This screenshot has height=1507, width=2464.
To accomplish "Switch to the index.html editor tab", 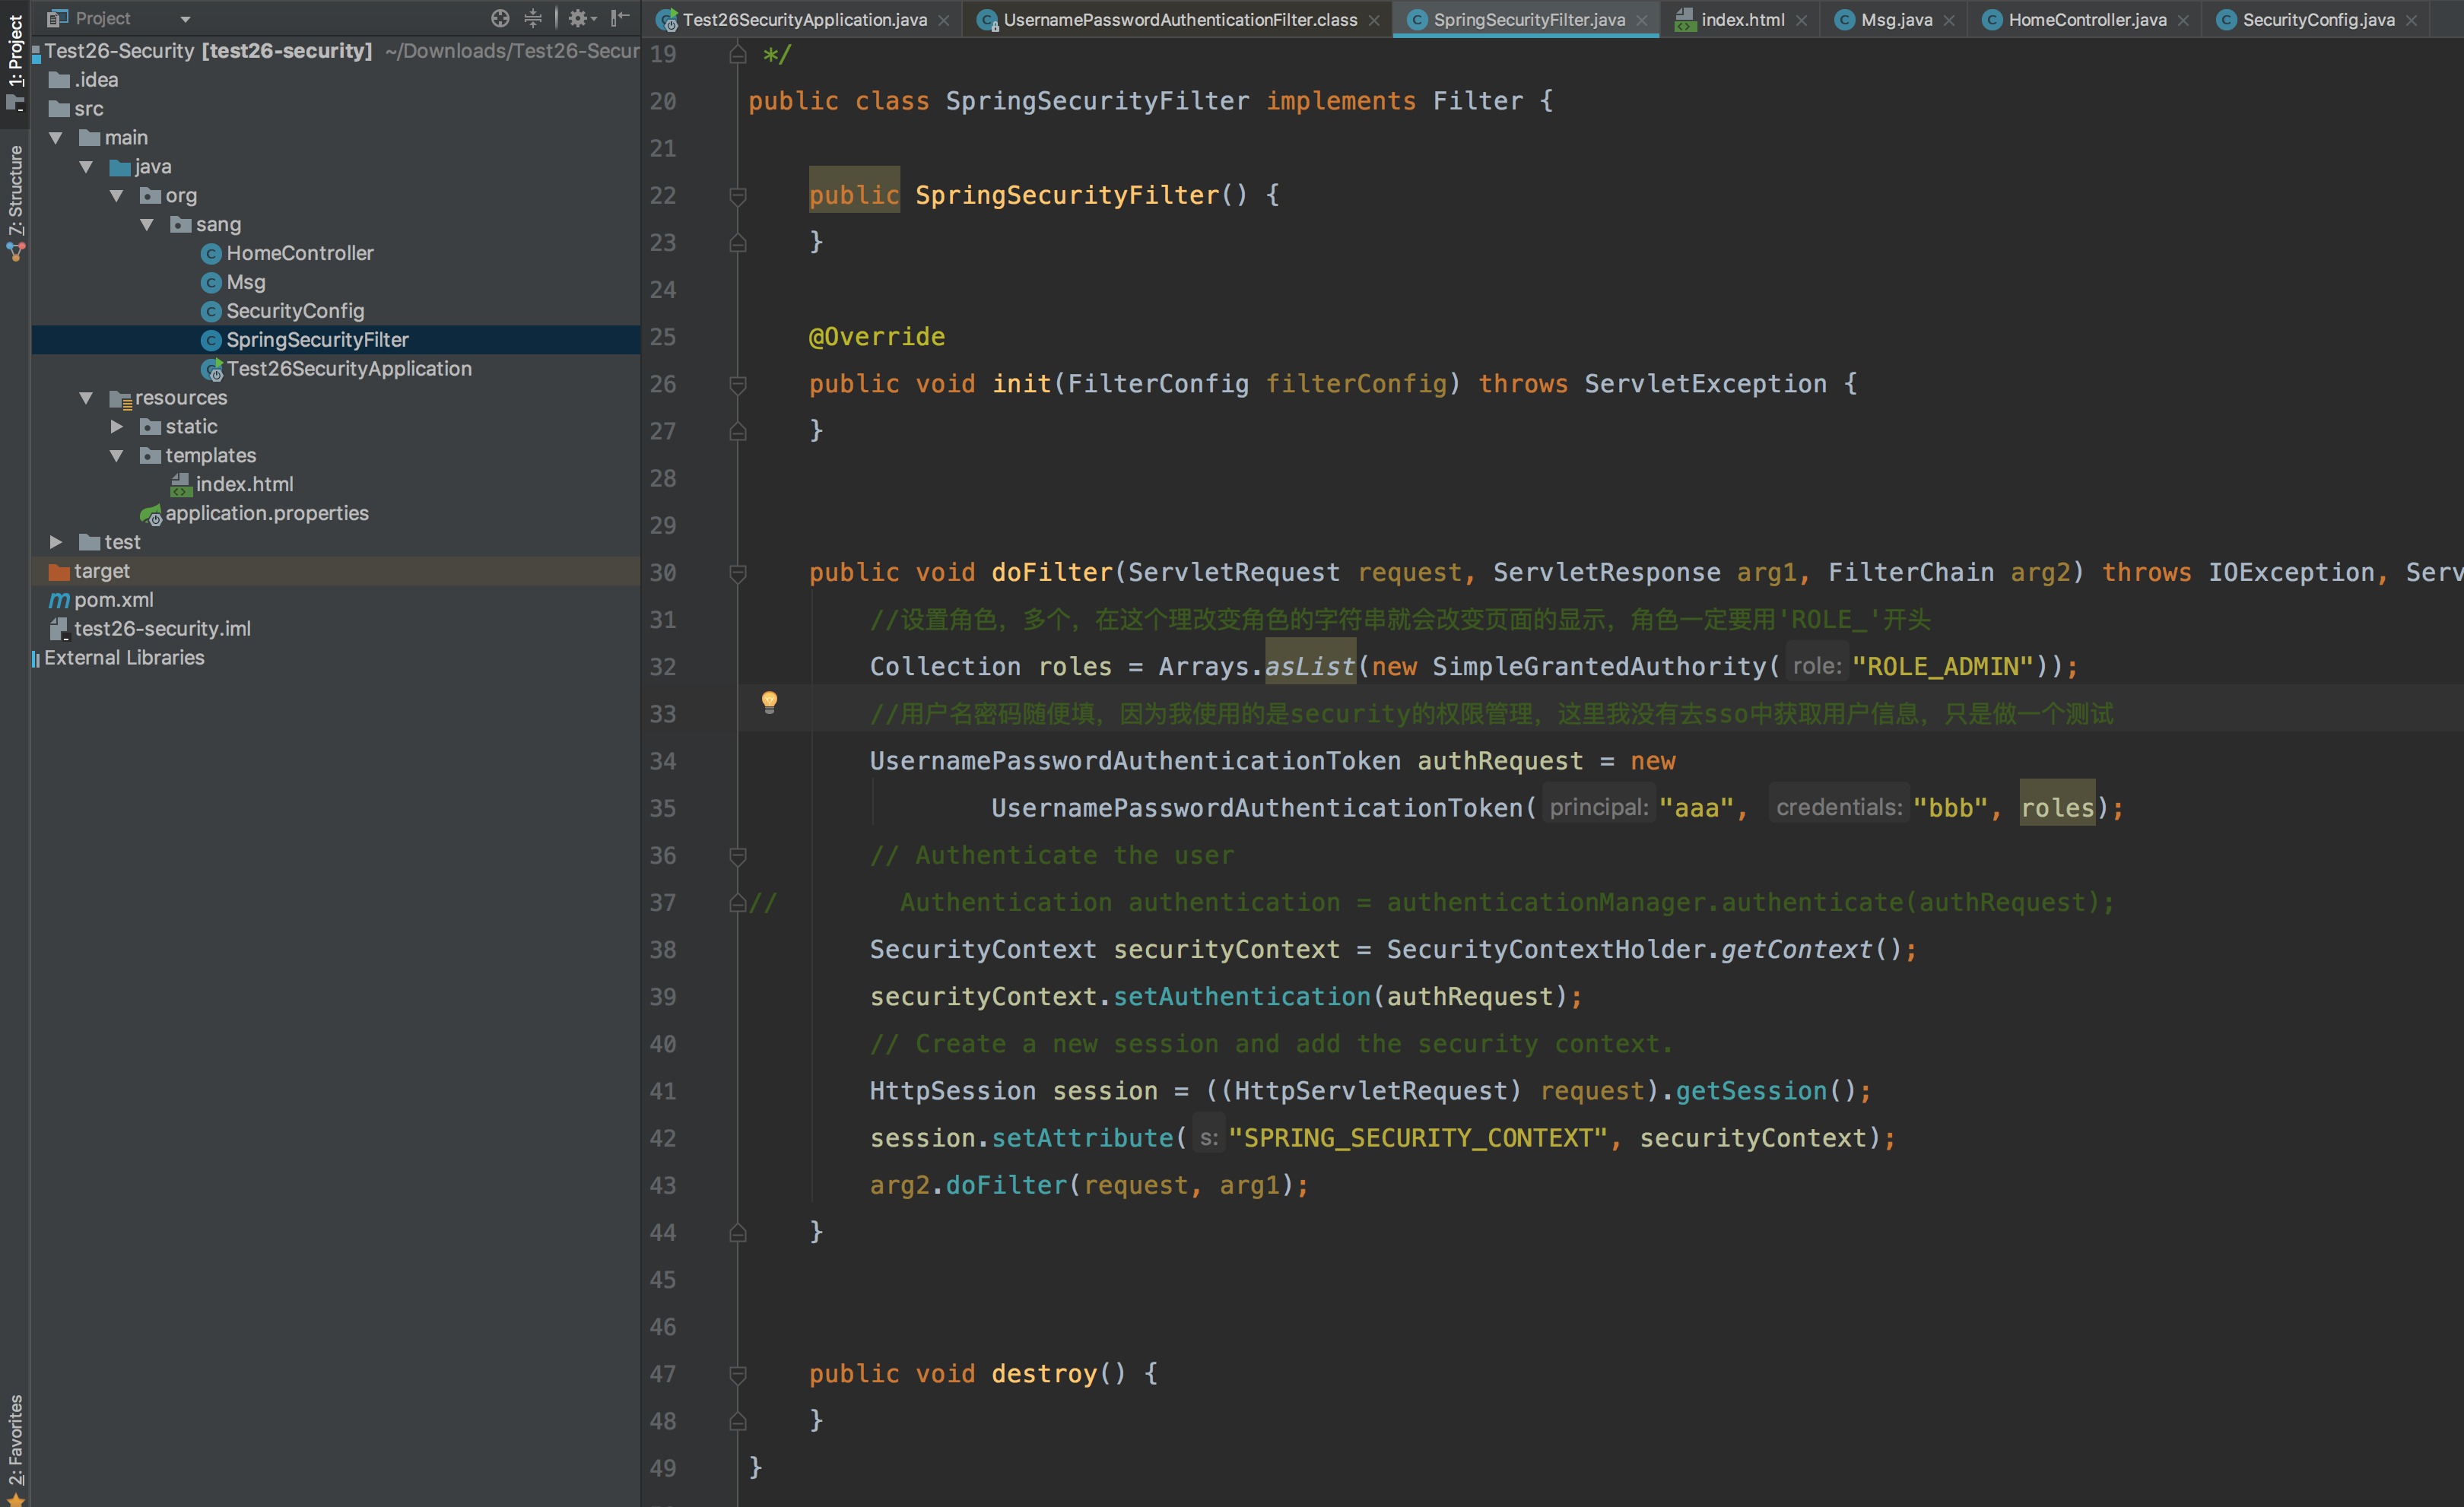I will [1742, 20].
